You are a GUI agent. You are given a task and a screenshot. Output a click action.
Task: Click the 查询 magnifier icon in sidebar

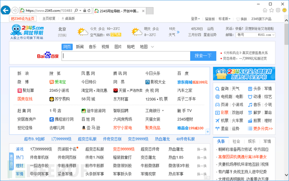(217, 89)
